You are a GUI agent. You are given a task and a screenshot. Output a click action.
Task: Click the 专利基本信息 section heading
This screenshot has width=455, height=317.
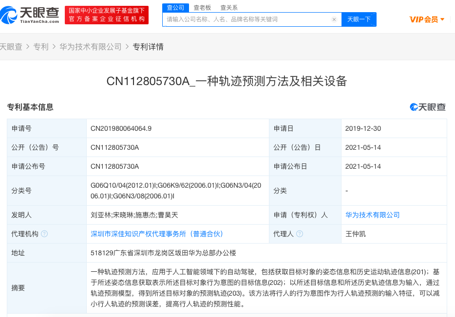30,107
